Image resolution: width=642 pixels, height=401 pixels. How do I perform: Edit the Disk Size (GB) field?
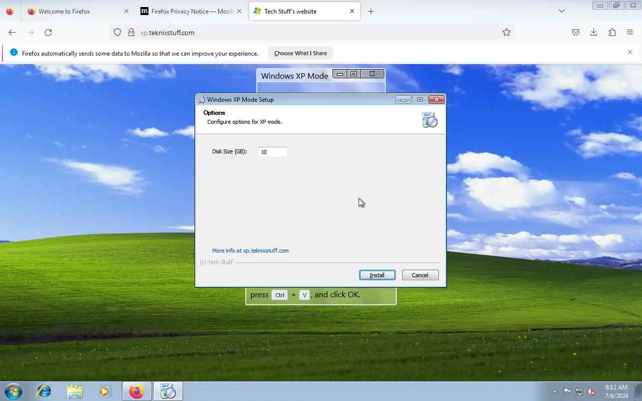tap(272, 152)
